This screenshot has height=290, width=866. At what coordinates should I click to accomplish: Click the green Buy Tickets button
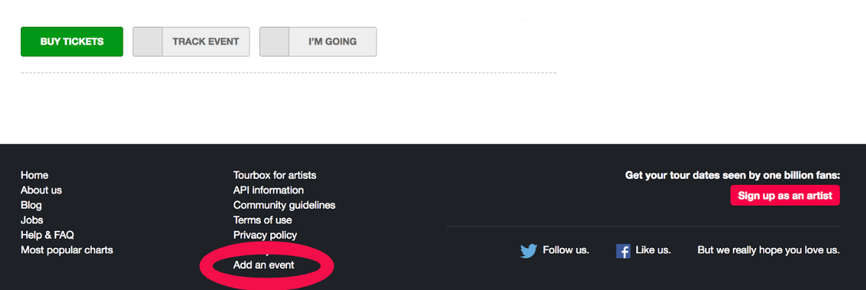coord(72,41)
